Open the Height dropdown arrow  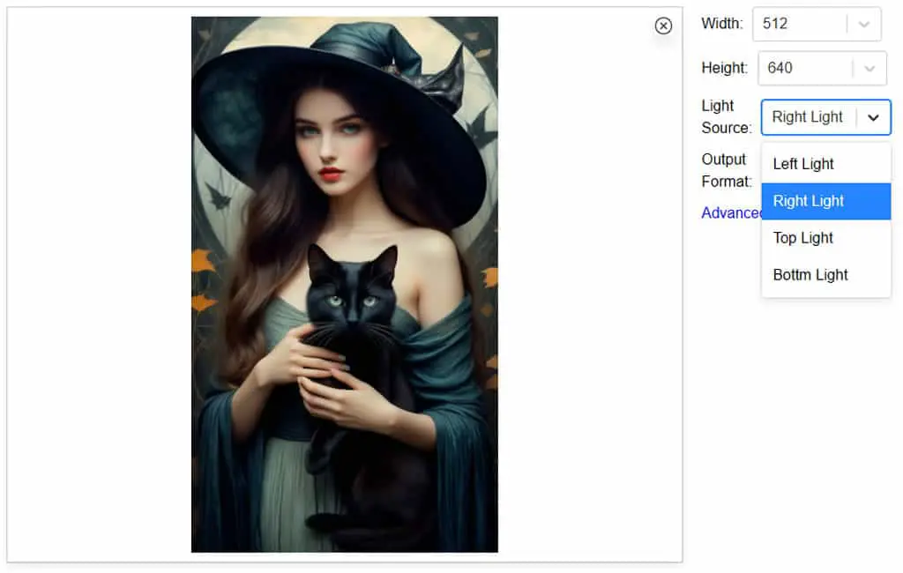869,69
